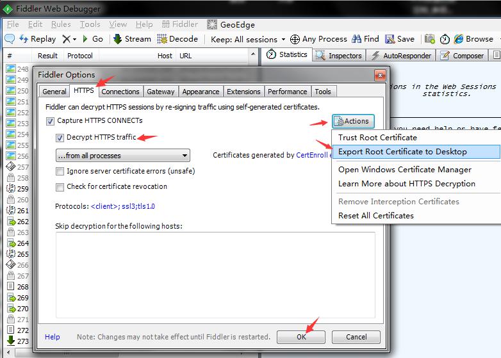Viewport: 501px width, 358px height.
Task: Click the Cancel button
Action: tap(356, 337)
